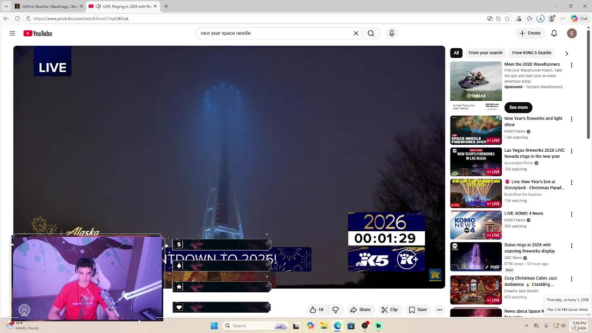Open Copilot Chat sidebar
The height and width of the screenshot is (333, 592).
580,18
